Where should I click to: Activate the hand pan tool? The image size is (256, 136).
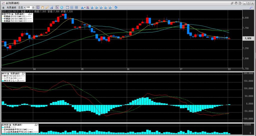tap(42, 7)
